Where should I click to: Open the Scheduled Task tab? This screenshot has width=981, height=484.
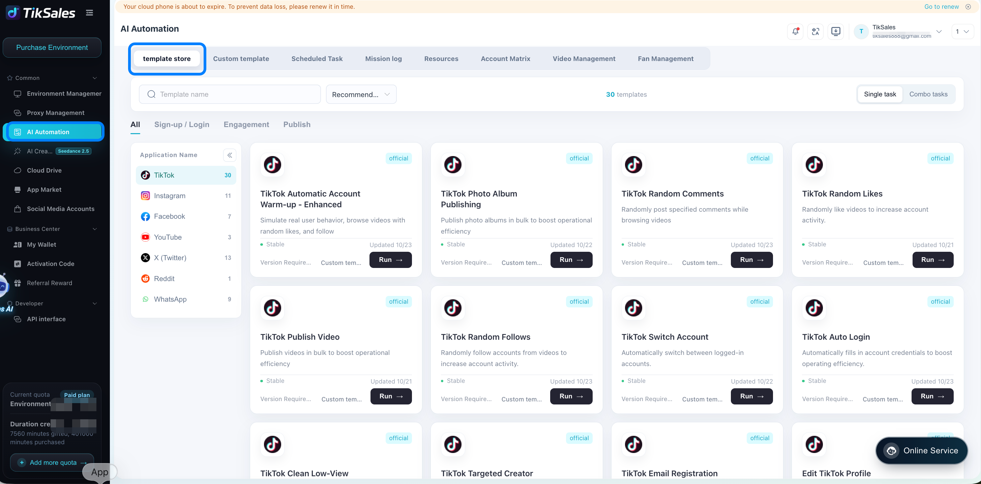317,59
